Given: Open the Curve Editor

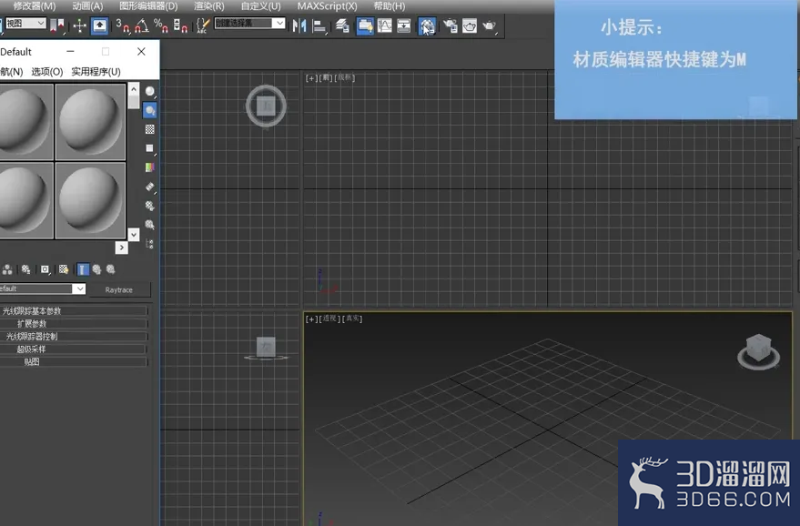Looking at the screenshot, I should [385, 25].
